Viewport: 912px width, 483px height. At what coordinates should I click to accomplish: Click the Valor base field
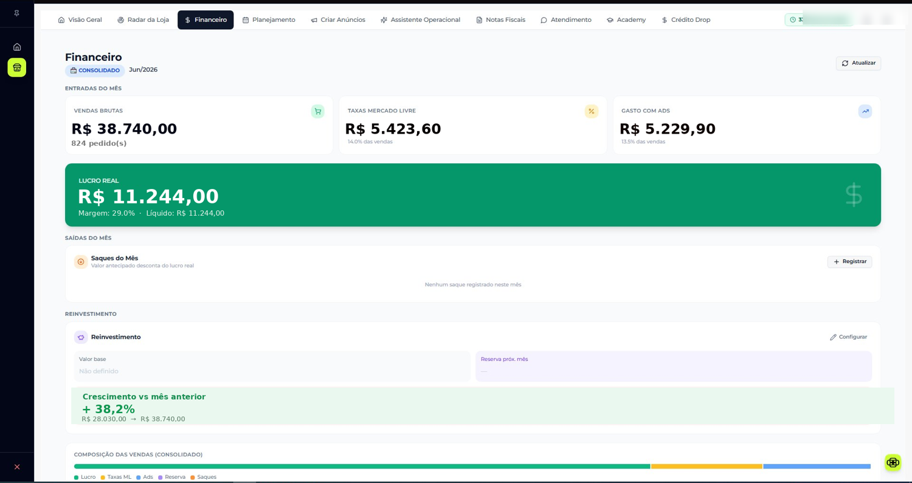[272, 366]
